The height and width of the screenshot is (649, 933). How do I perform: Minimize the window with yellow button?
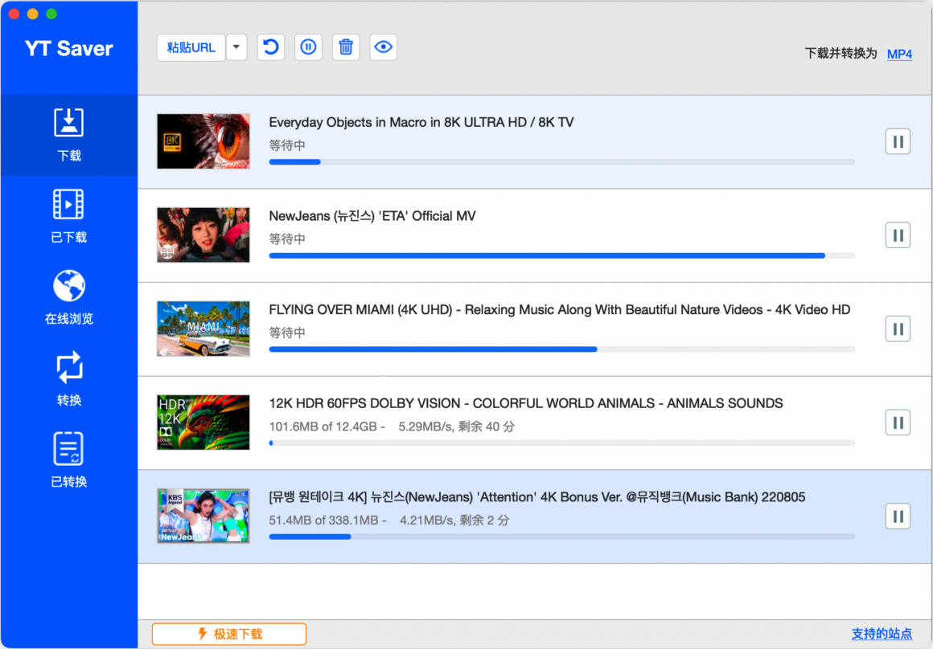[33, 14]
